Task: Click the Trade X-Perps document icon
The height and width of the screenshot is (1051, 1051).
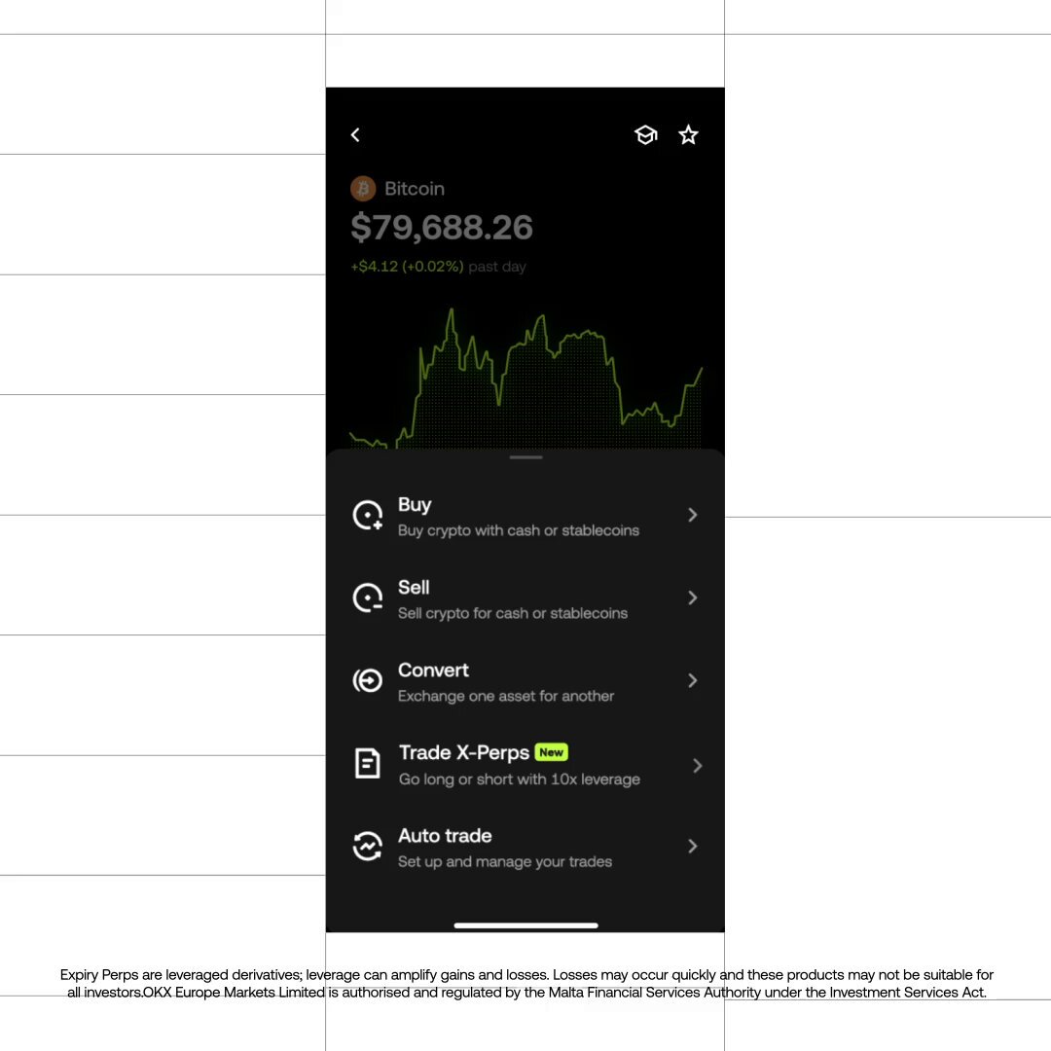Action: [367, 764]
